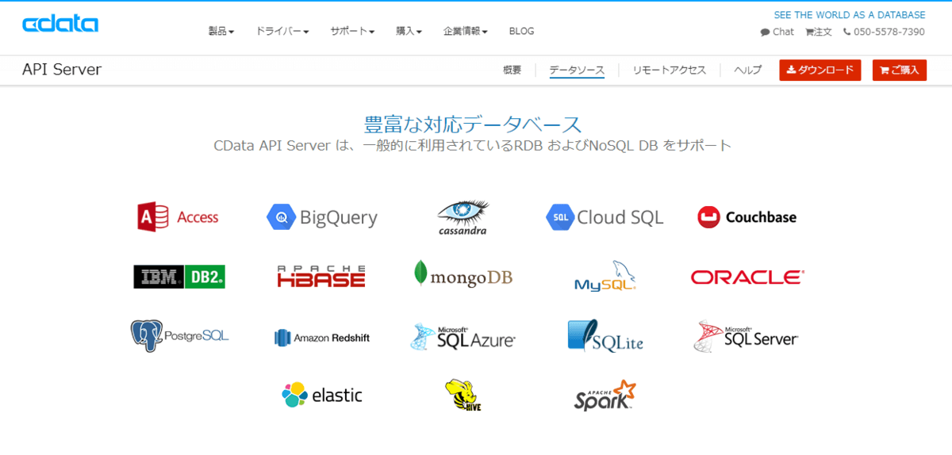Switch to the 概要 tab
952x455 pixels.
pos(512,70)
